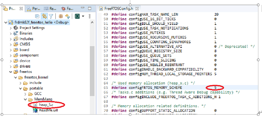Click the heap_5.c file icon
Image resolution: width=262 pixels, height=117 pixels.
(35, 105)
